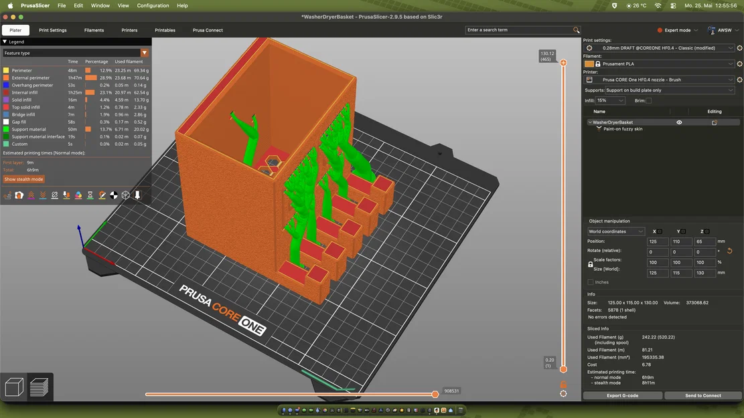744x418 pixels.
Task: Toggle the Center of gravity icon
Action: (114, 195)
